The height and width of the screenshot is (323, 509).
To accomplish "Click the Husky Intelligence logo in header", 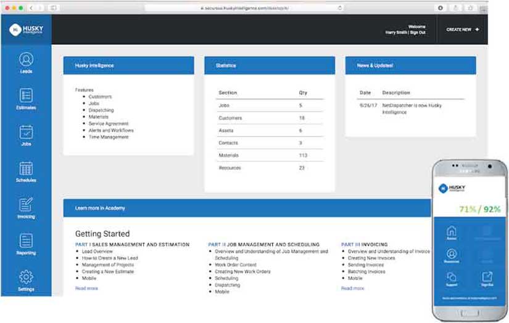I will [26, 30].
